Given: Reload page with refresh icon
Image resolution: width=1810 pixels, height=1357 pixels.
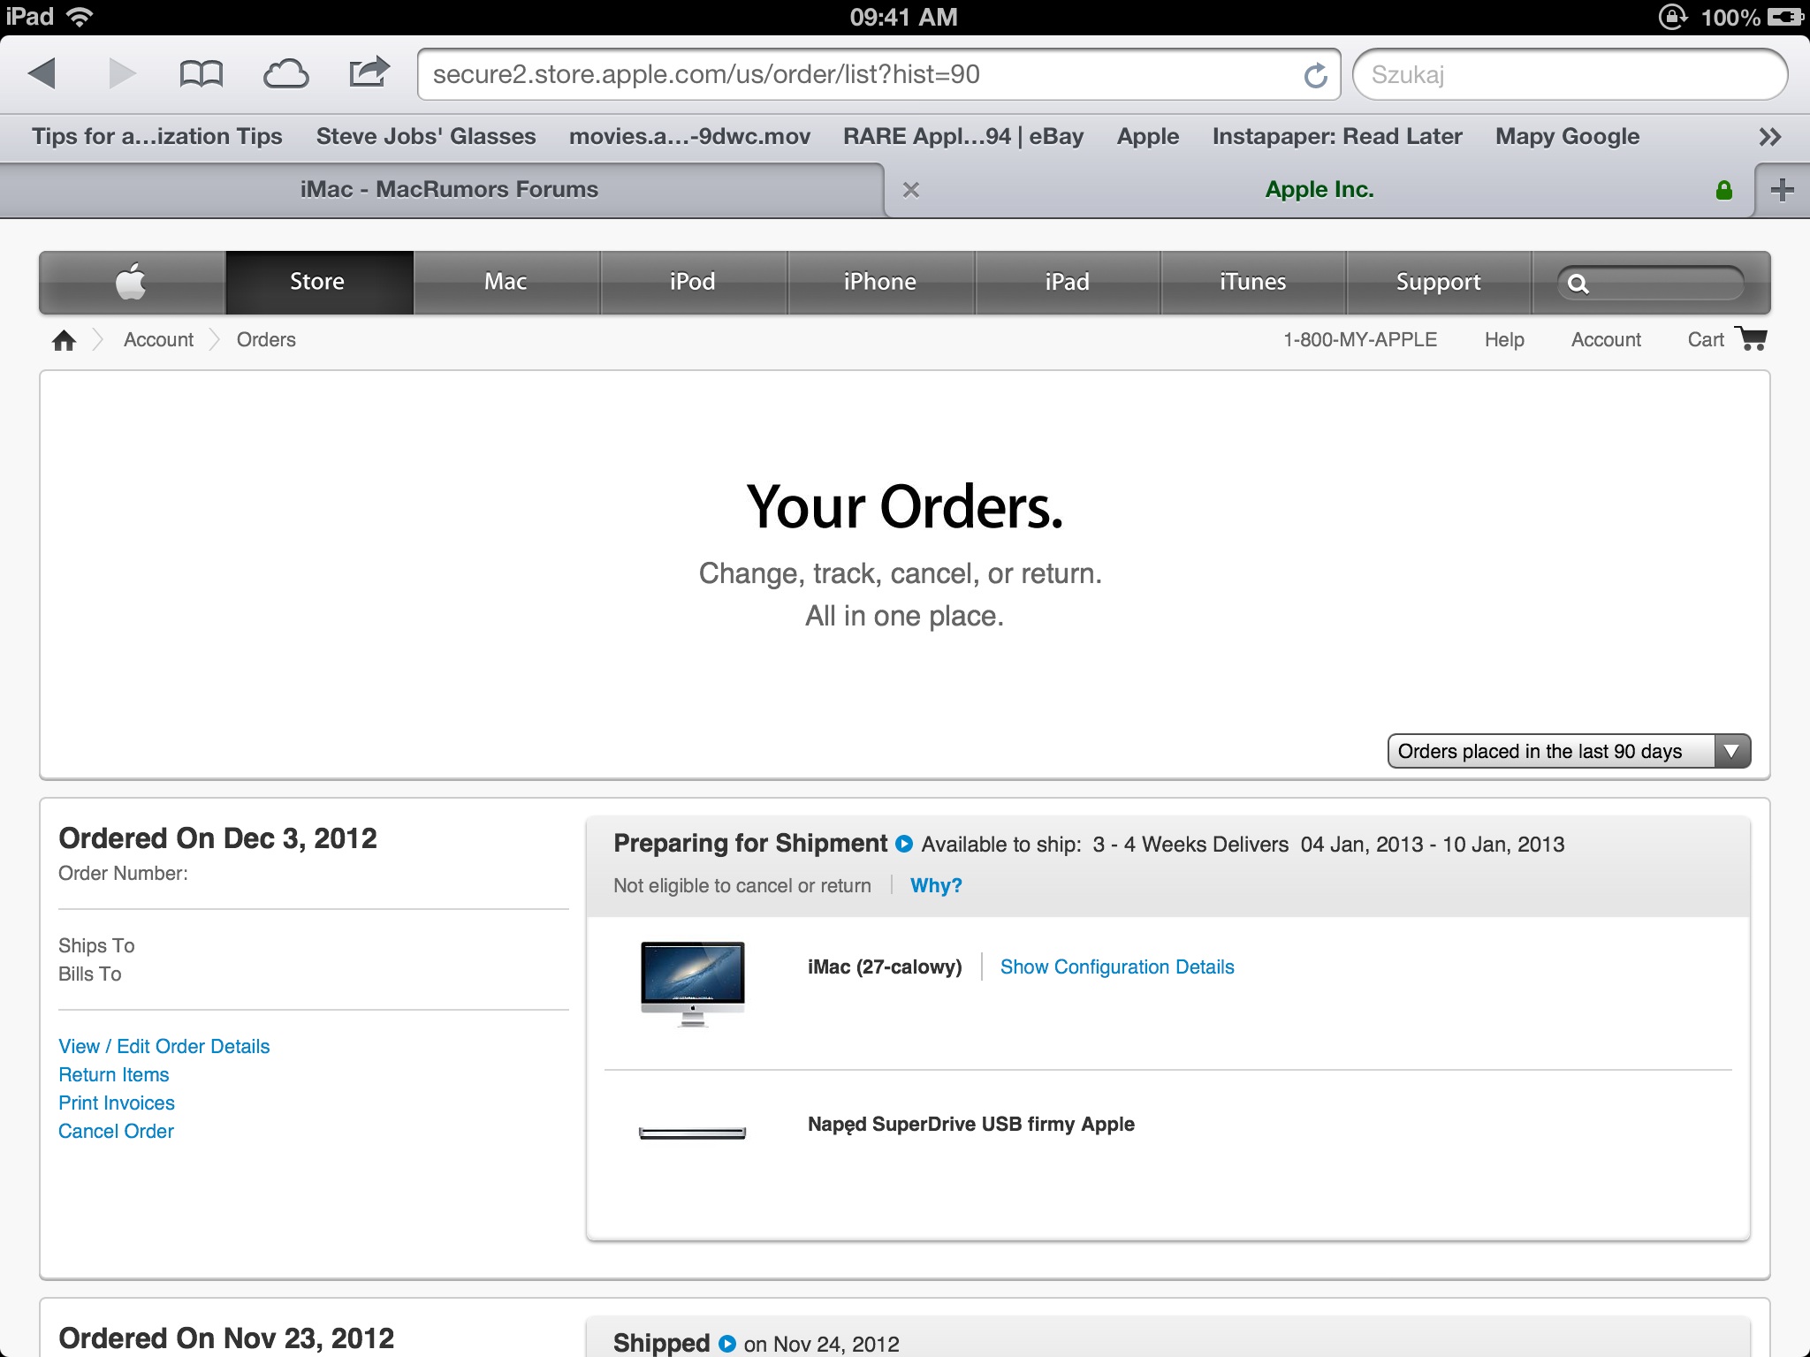Looking at the screenshot, I should [x=1315, y=75].
